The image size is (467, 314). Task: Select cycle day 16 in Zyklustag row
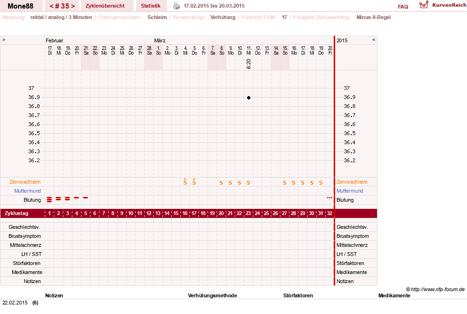[185, 214]
